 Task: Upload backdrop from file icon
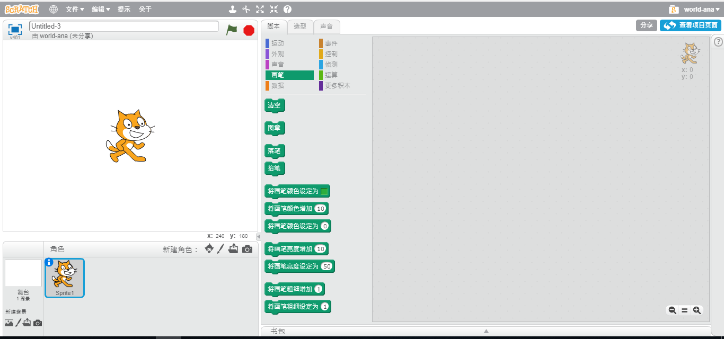(27, 323)
